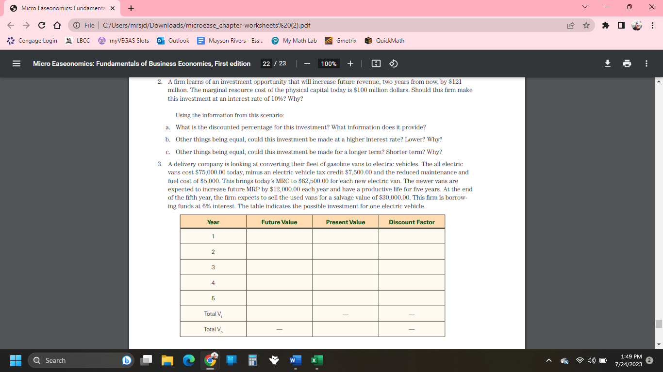Toggle the PDF sidebar hamburger menu
Image resolution: width=663 pixels, height=372 pixels.
16,63
